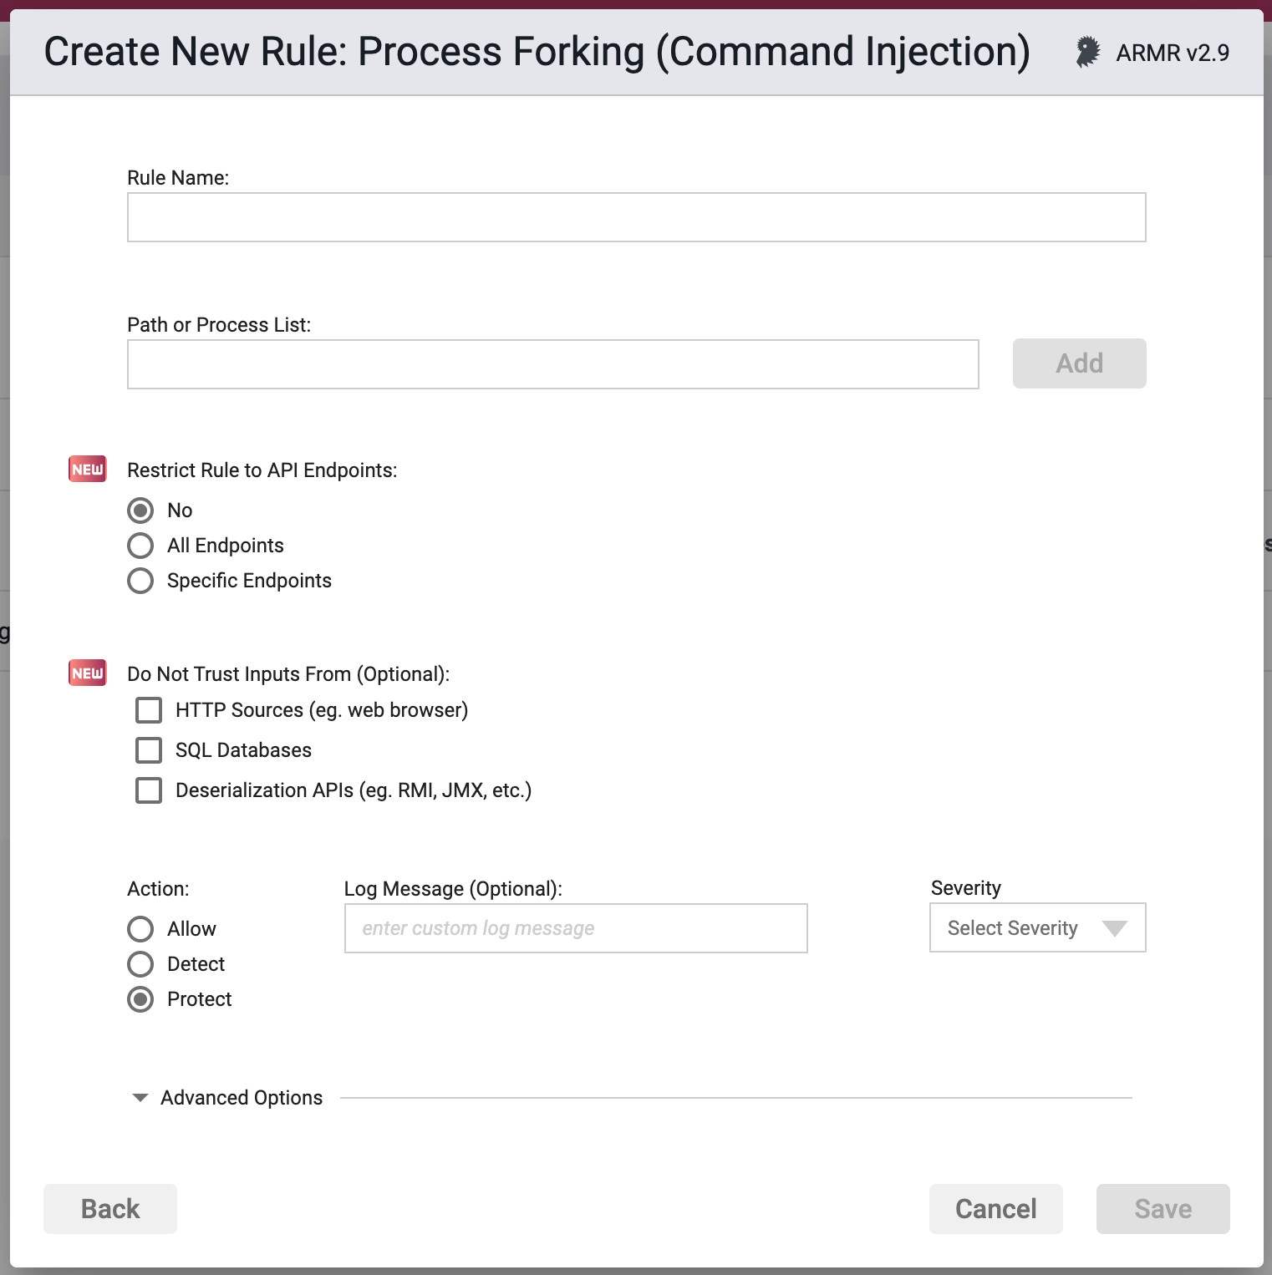Cancel the rule creation dialog
Image resolution: width=1272 pixels, height=1275 pixels.
pyautogui.click(x=995, y=1209)
